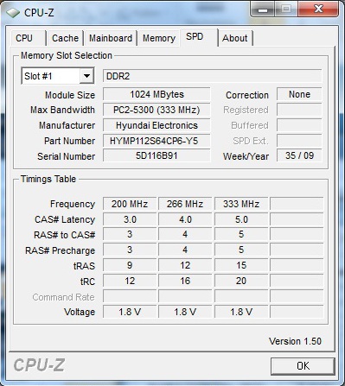
Task: Click tRAS value 9
Action: 130,265
